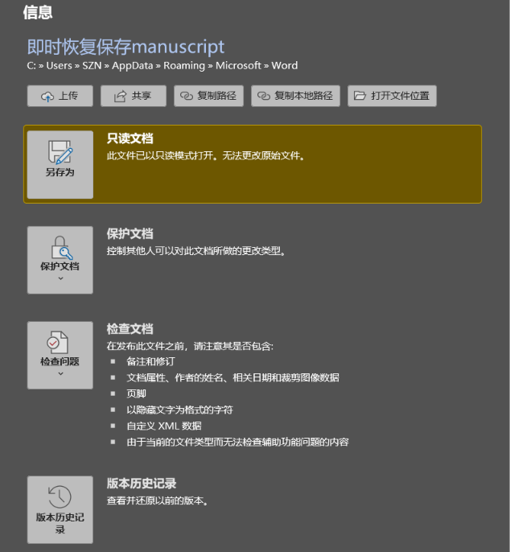Click the 查看并还原以前的版本 description
510x552 pixels.
pos(158,501)
